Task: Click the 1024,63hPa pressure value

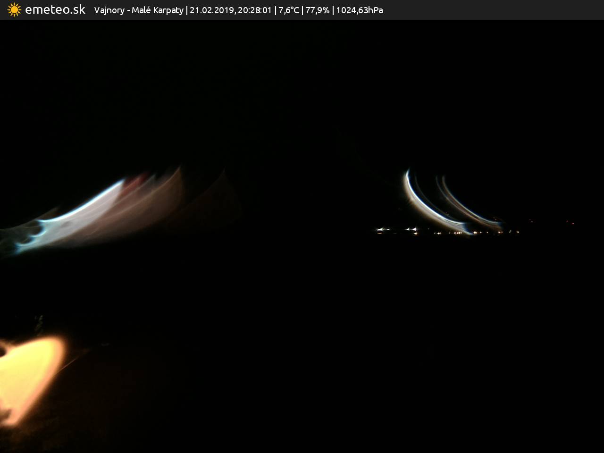Action: [x=360, y=10]
